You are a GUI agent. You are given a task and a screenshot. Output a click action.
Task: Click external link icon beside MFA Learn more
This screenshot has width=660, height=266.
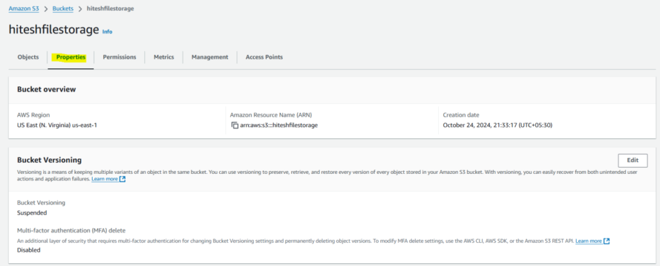607,241
